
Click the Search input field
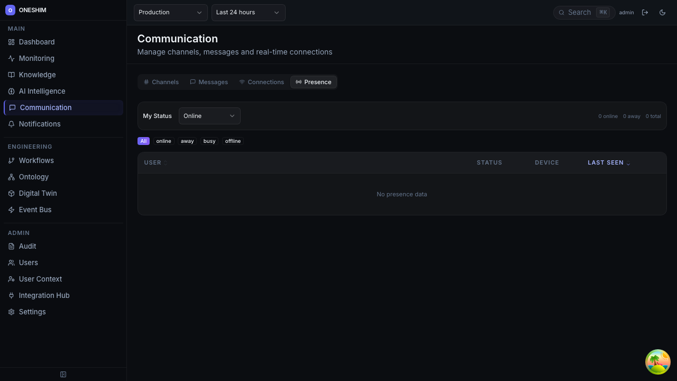pyautogui.click(x=579, y=12)
